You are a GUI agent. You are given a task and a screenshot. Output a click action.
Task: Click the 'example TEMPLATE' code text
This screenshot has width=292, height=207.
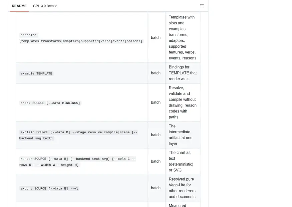(36, 73)
